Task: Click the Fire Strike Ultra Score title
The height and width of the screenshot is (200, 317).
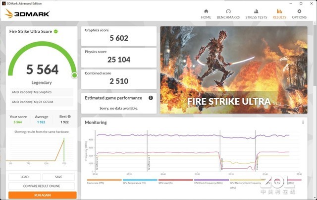Action: point(31,31)
